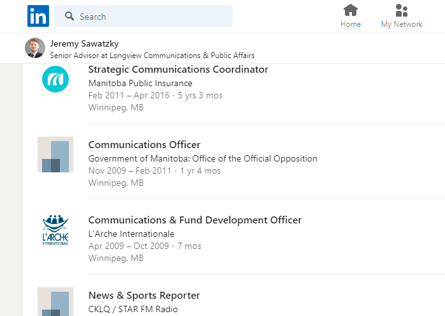Screen dimensions: 445x316
Task: Click the L'Arche Internationale logo
Action: click(55, 230)
